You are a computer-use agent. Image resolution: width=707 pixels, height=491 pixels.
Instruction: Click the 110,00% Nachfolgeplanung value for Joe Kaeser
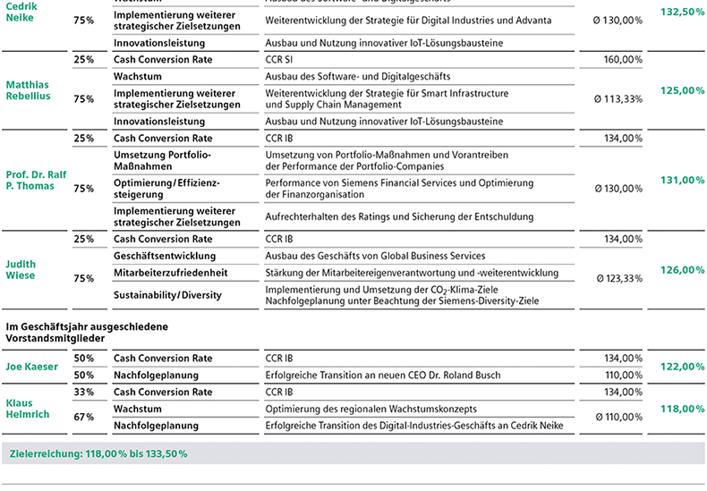tap(624, 375)
